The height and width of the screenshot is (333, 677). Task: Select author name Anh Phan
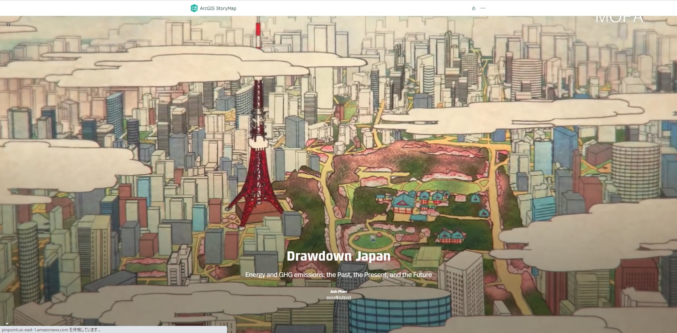pos(338,291)
